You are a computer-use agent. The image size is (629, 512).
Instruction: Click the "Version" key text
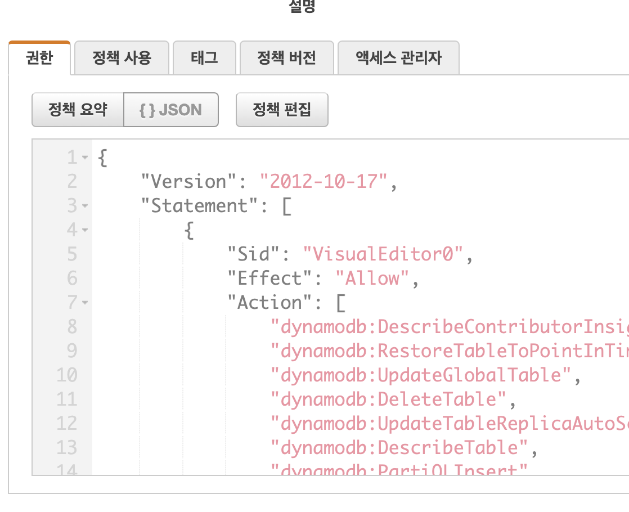click(x=188, y=181)
